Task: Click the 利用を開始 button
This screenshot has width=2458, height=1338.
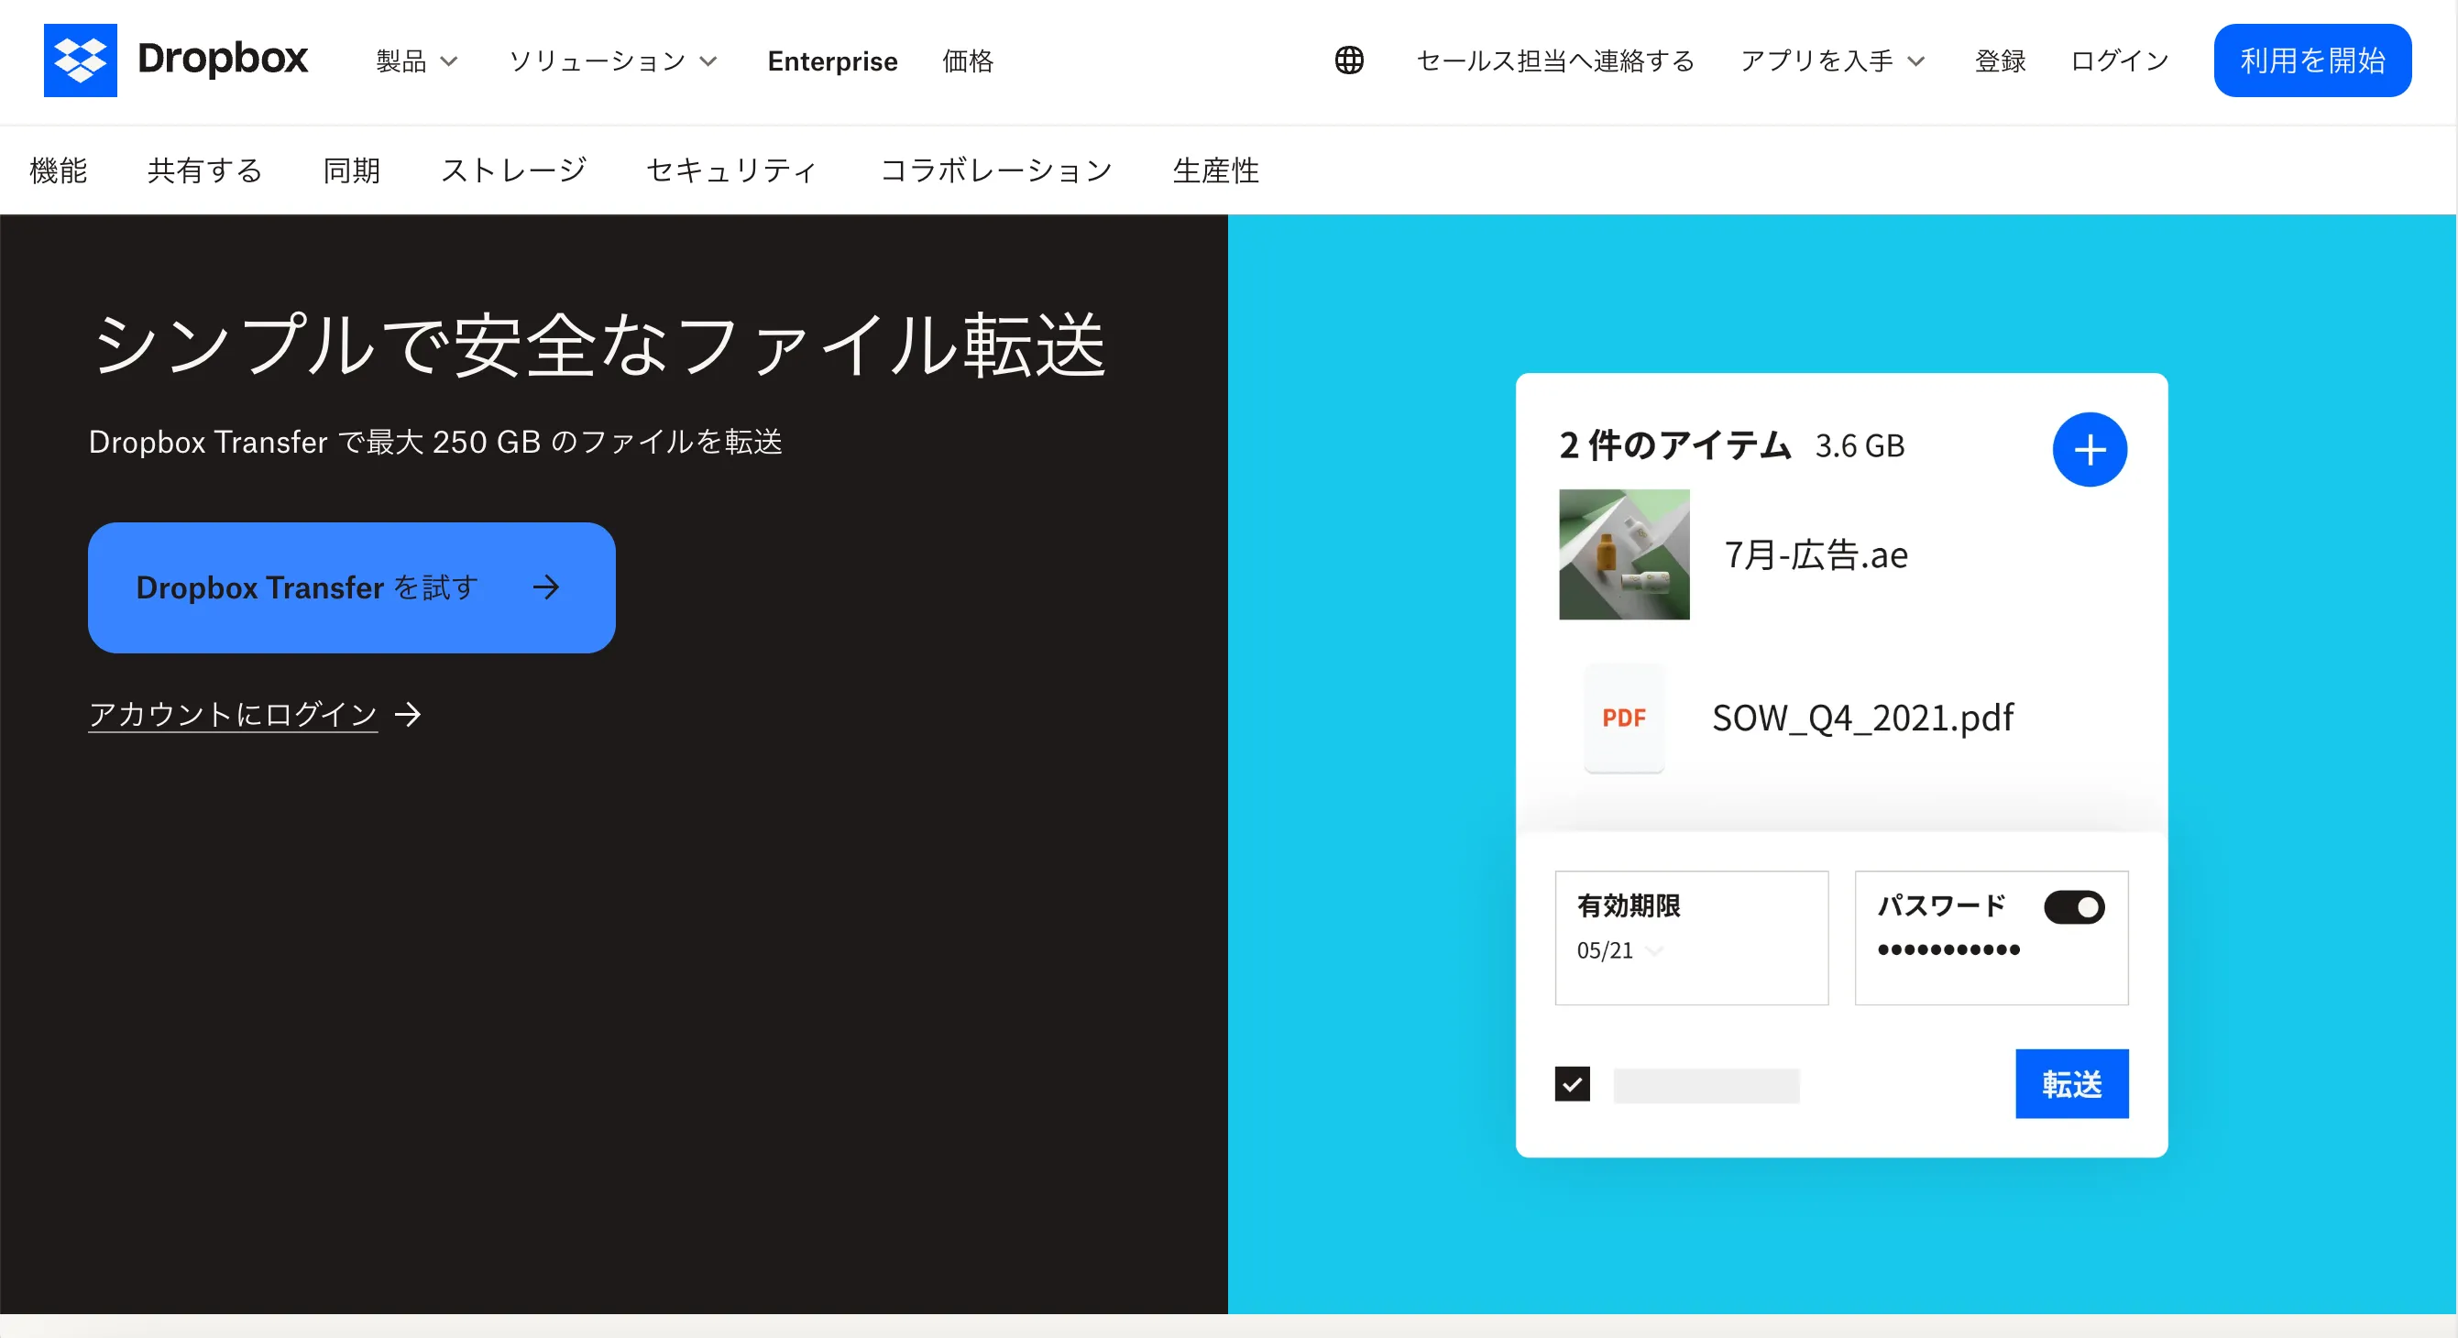Action: (x=2312, y=60)
